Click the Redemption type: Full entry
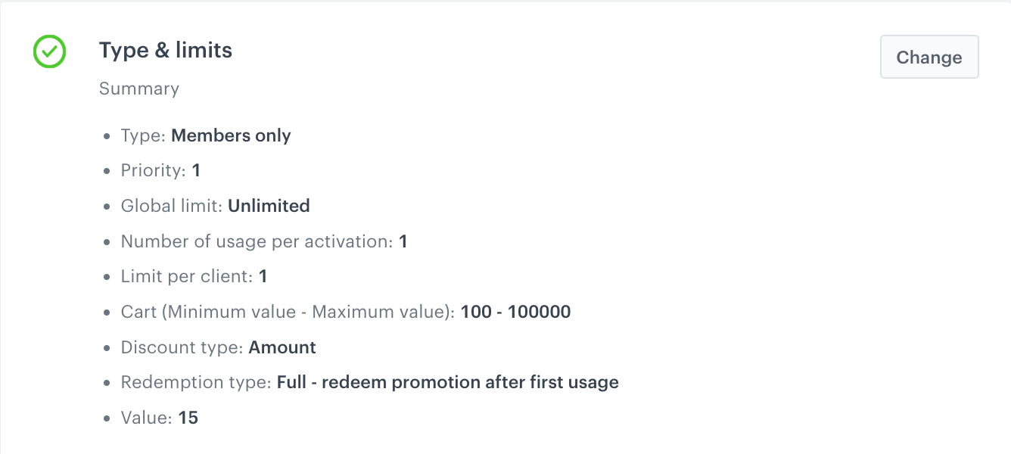Screen dimensions: 1011x454 369,383
